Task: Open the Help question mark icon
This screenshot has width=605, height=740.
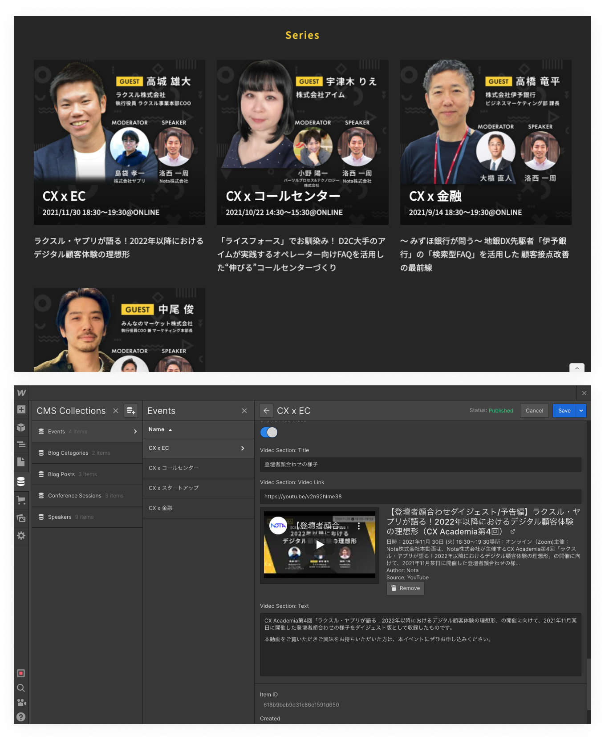Action: point(21,717)
